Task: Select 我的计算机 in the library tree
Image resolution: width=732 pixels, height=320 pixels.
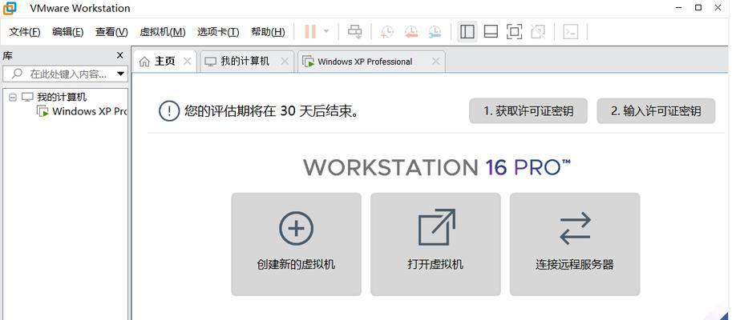Action: click(x=62, y=98)
